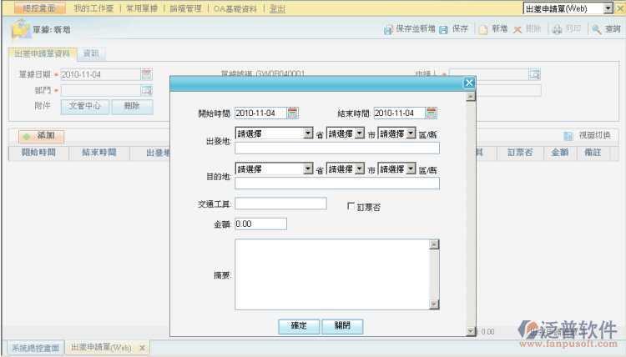Click the 備註 column header
This screenshot has height=357, width=626.
[593, 153]
